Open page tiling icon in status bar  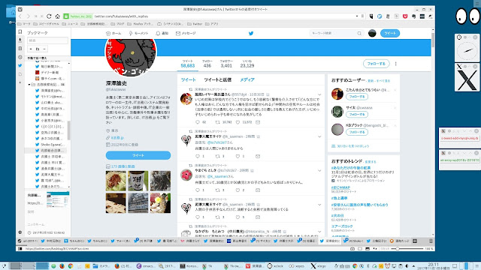360,249
